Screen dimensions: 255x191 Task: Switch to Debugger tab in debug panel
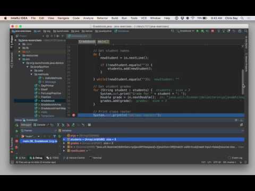tap(26, 125)
